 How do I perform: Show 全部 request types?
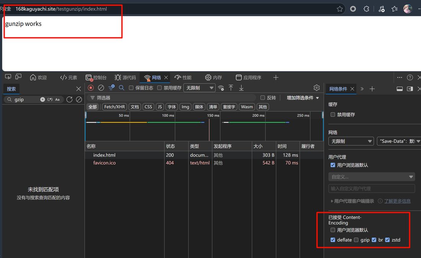pos(93,107)
